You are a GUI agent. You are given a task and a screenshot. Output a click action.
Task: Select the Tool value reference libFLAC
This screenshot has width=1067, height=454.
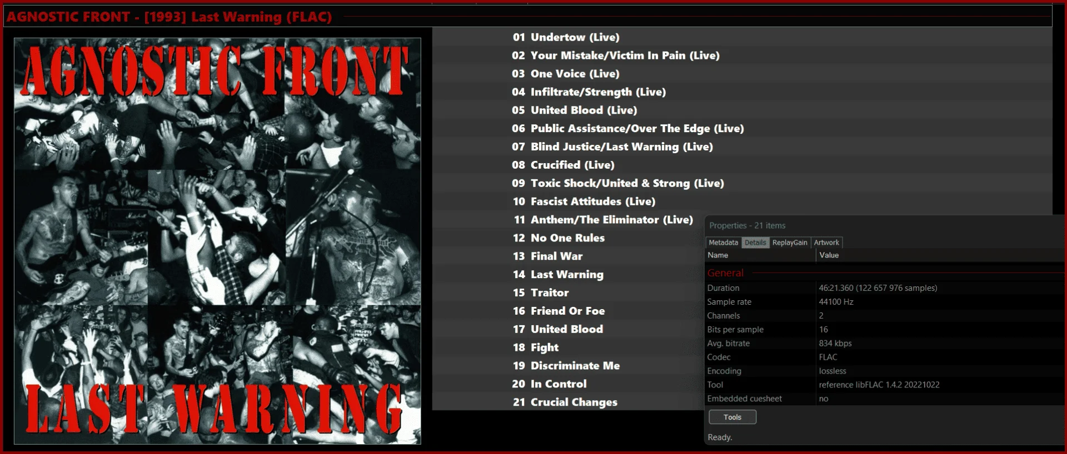[879, 385]
